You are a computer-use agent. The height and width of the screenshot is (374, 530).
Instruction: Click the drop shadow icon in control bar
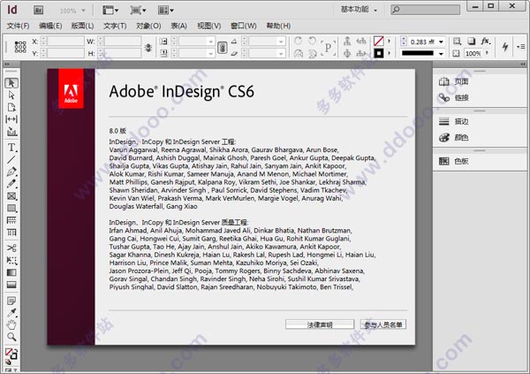coord(471,42)
